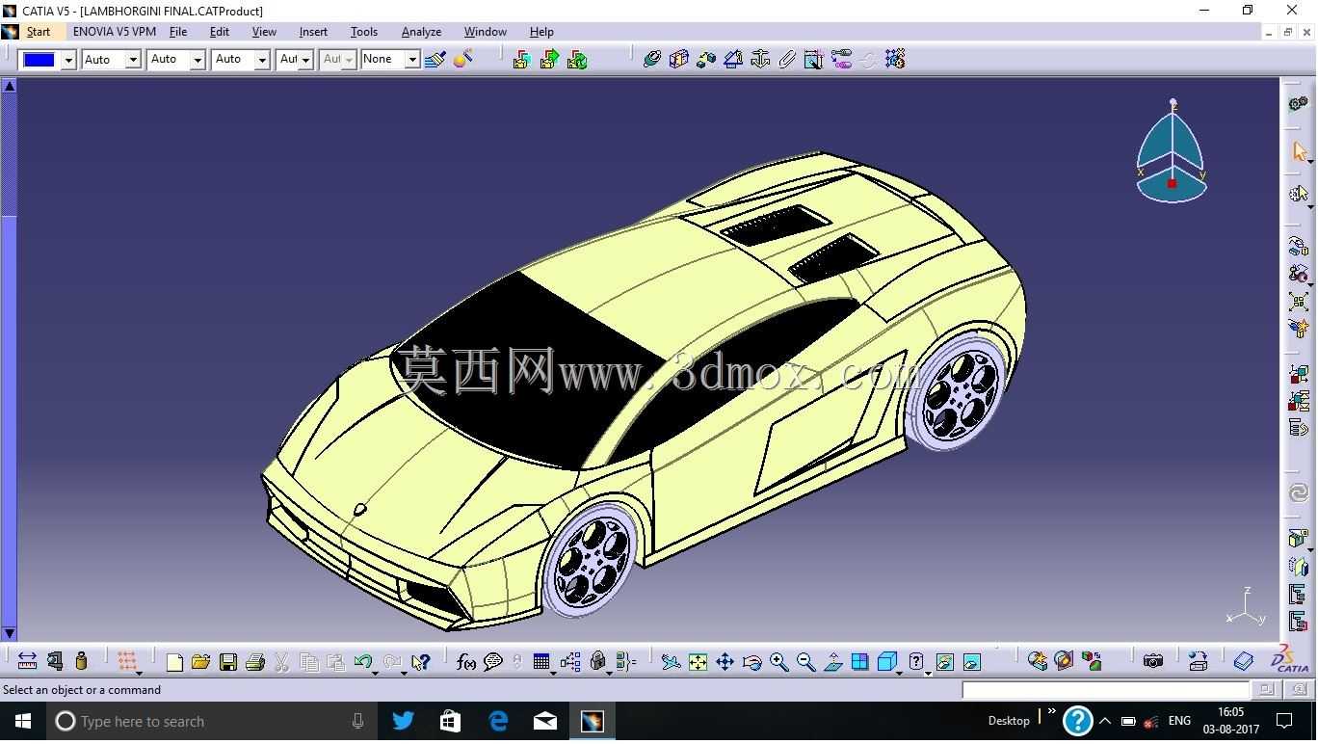Screen dimensions: 1318x744
Task: Open Mail from the taskbar
Action: click(x=545, y=721)
